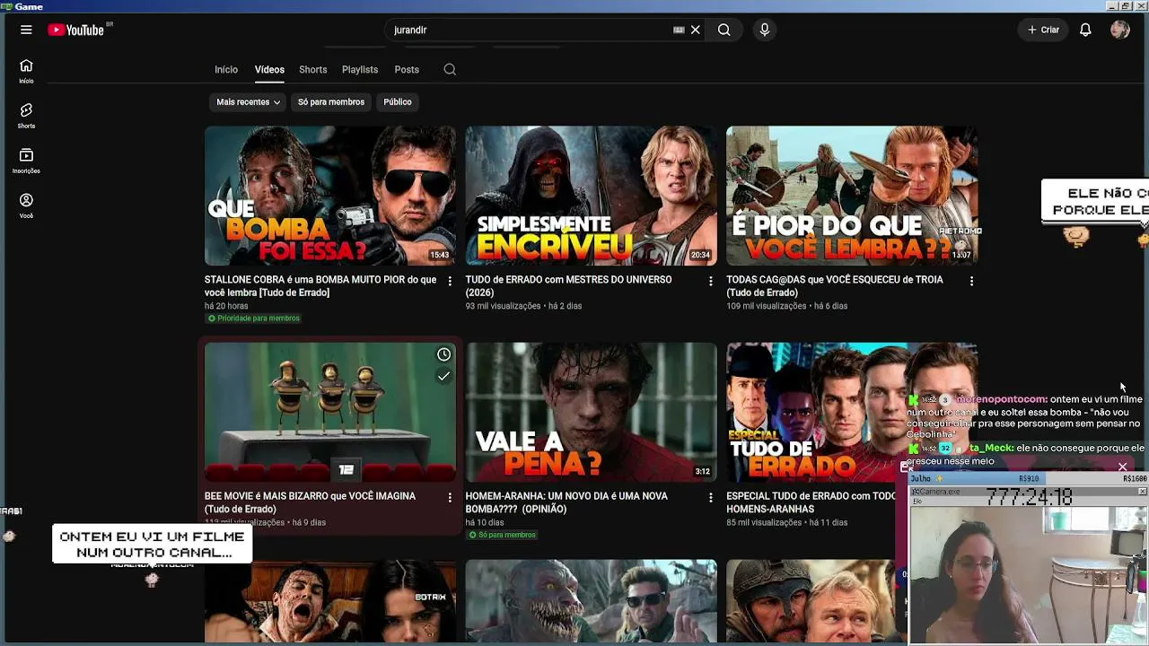Open Inscrições in the left sidebar
Image resolution: width=1149 pixels, height=646 pixels.
click(26, 161)
